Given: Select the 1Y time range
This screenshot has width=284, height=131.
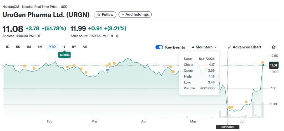Looking at the screenshot, I should [64, 47].
